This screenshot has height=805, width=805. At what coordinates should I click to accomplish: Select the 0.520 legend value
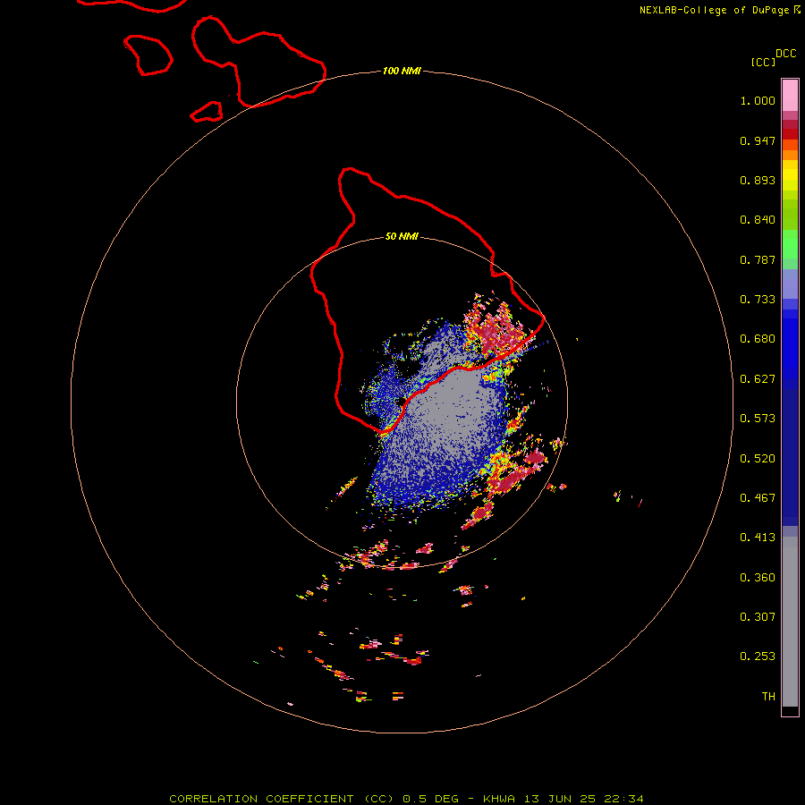pos(758,459)
